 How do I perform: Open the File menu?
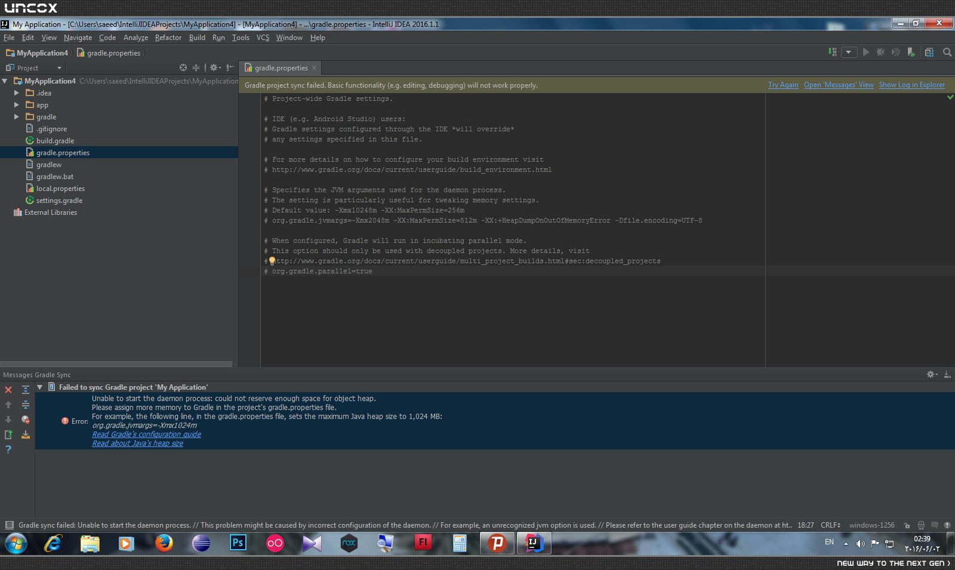pos(9,37)
